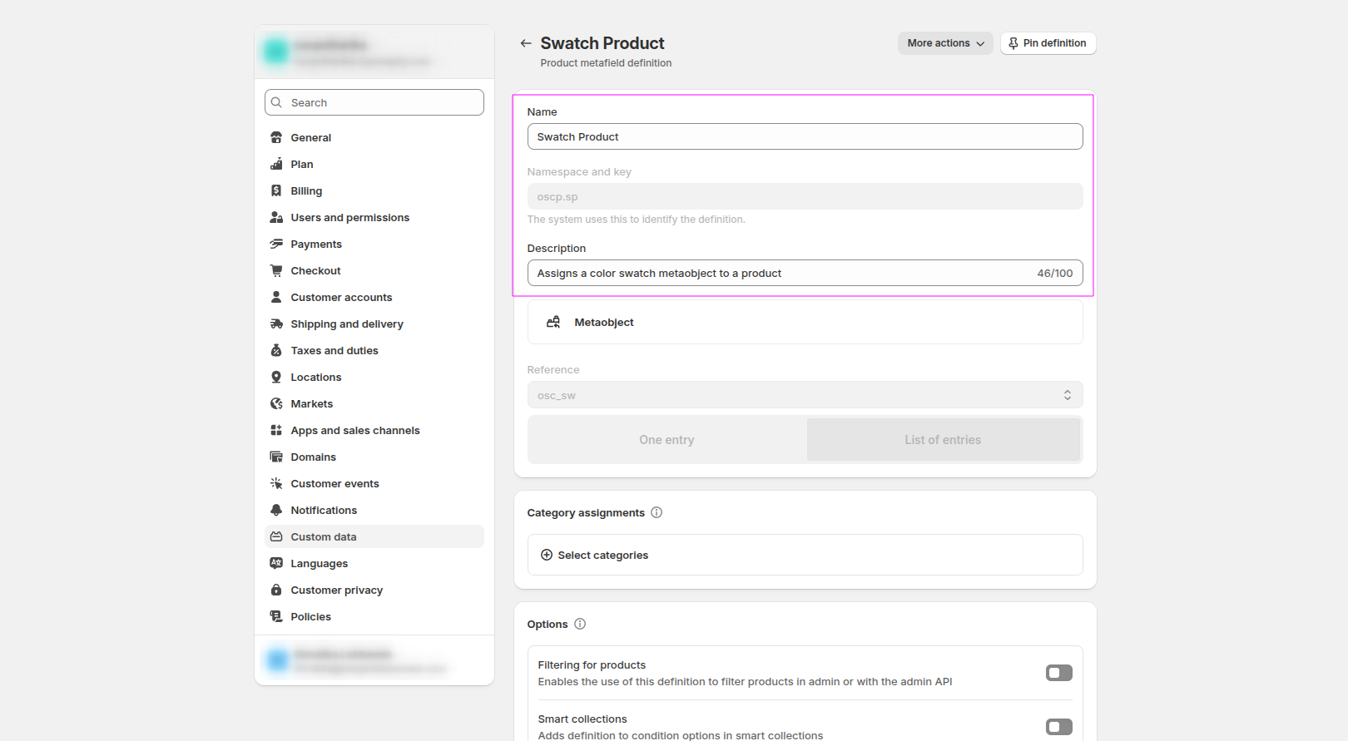The height and width of the screenshot is (741, 1348).
Task: Click info icon beside Category assignments
Action: click(x=657, y=512)
